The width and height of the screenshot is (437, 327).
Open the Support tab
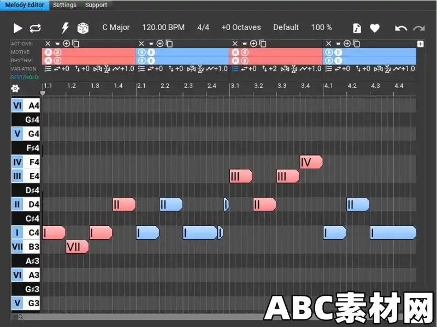pyautogui.click(x=96, y=5)
